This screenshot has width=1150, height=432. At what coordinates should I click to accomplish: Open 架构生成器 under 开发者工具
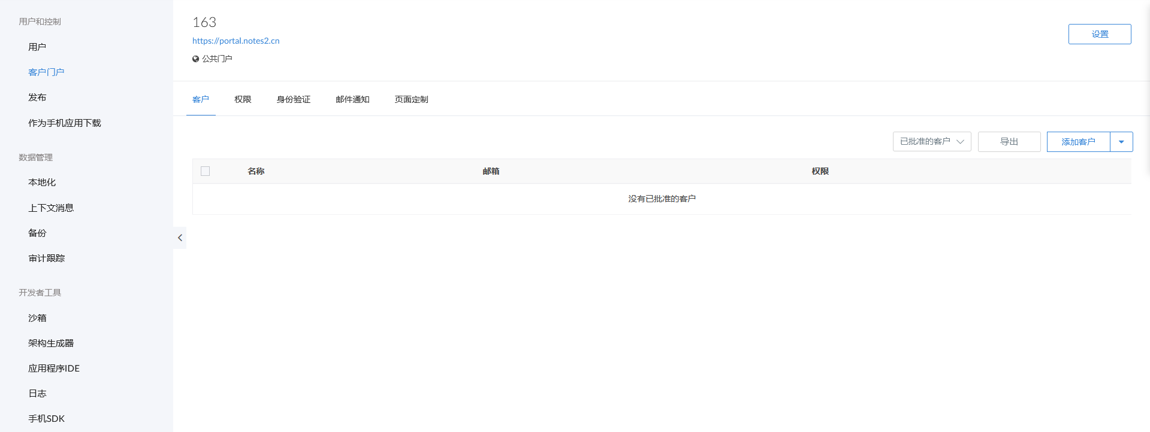[51, 343]
